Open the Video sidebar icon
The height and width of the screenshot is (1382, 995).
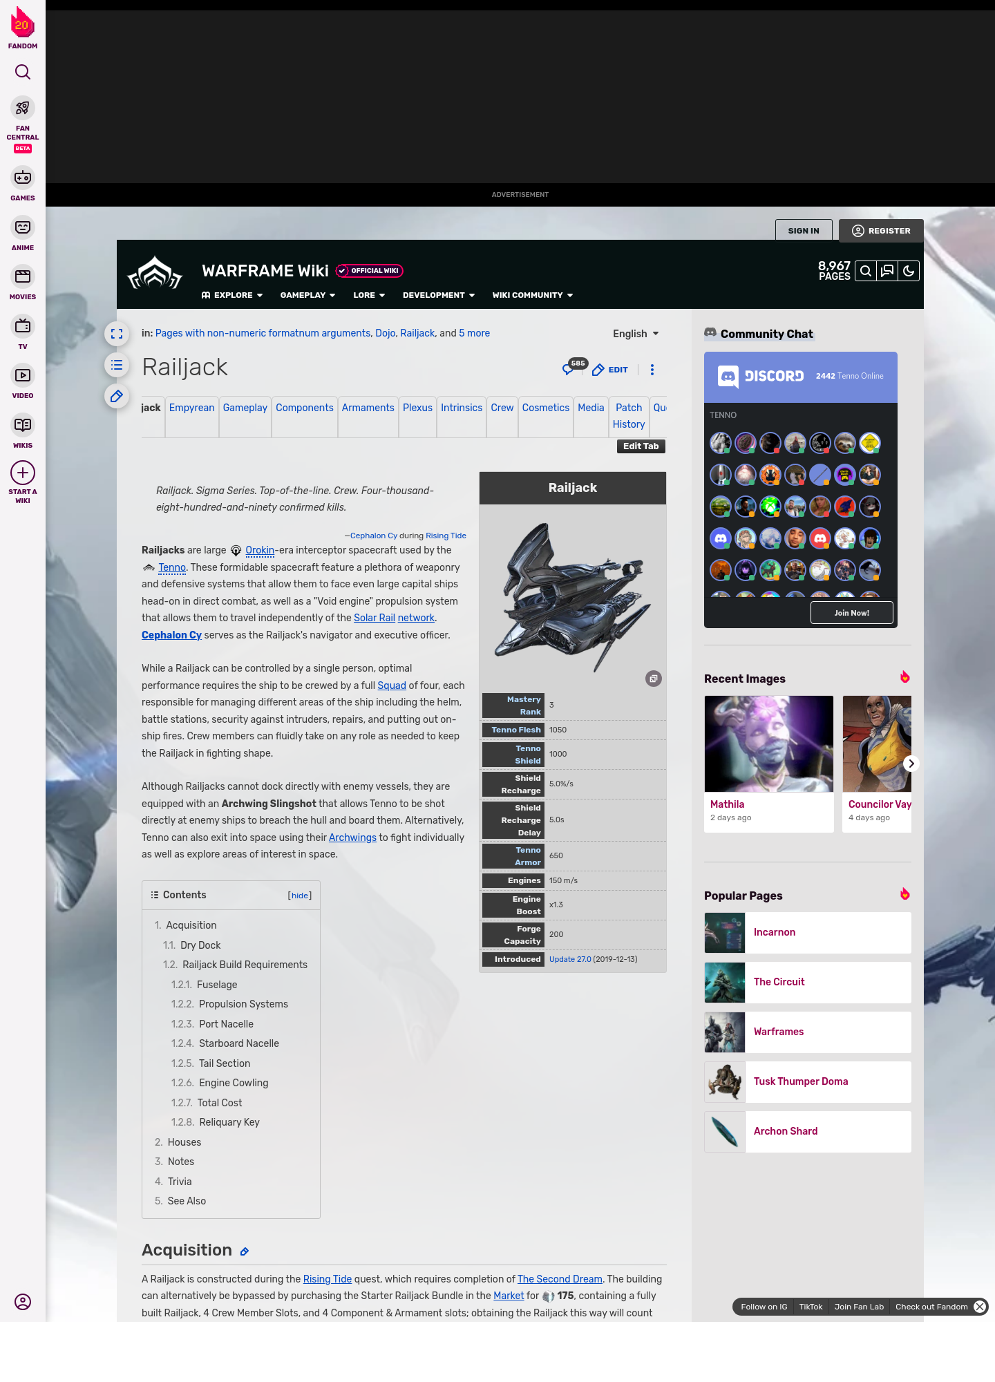click(23, 375)
